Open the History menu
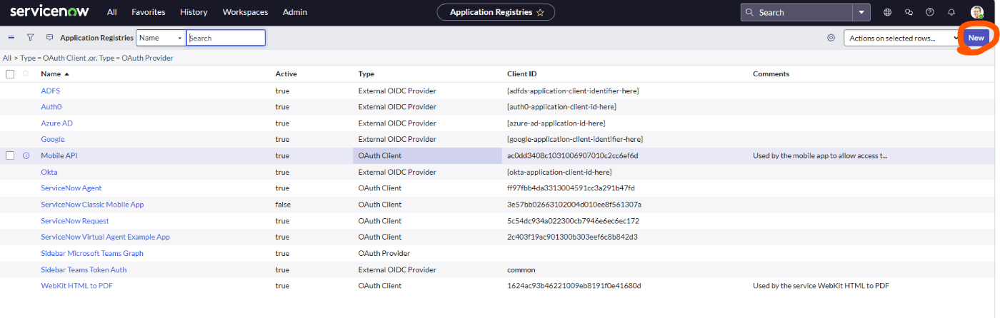This screenshot has height=318, width=1000. [194, 12]
